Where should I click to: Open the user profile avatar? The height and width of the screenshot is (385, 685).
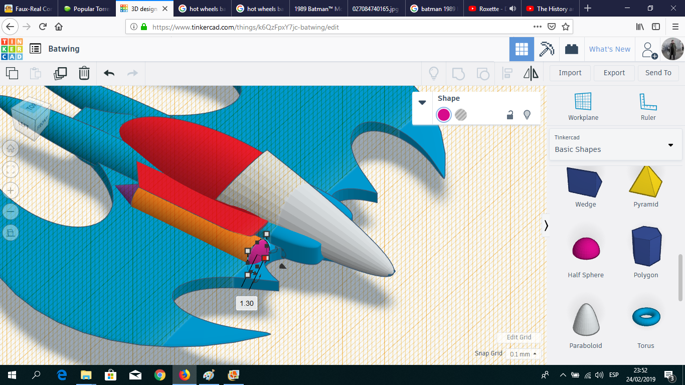(x=672, y=49)
